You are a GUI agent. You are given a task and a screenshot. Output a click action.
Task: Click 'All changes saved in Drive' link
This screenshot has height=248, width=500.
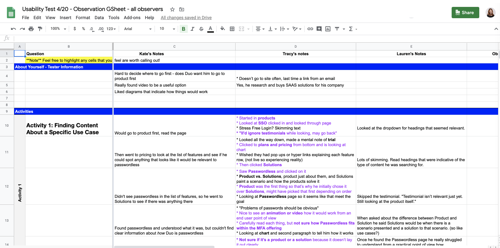pos(186,18)
